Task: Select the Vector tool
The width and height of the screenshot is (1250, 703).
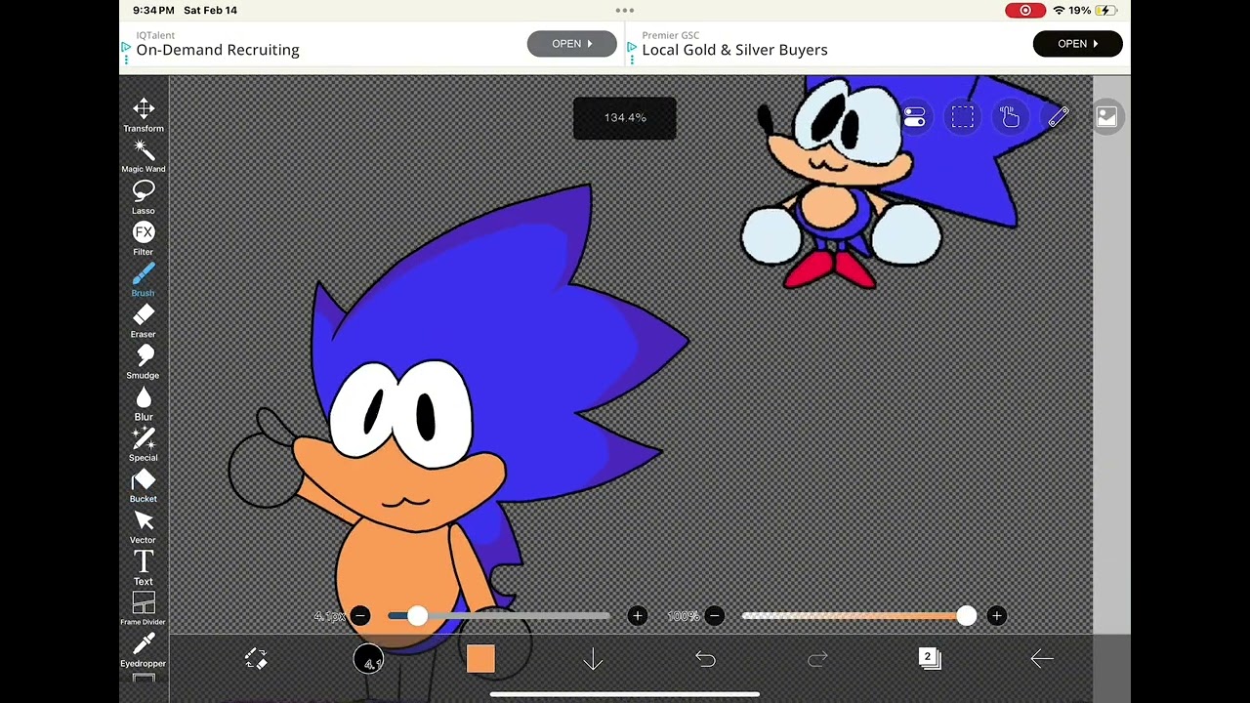Action: click(x=144, y=526)
